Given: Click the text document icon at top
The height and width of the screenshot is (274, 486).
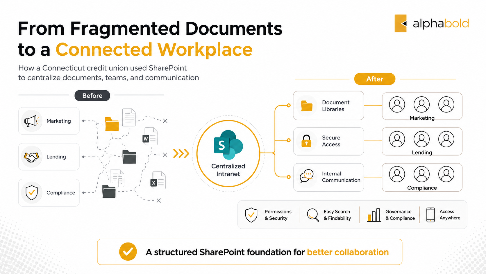Looking at the screenshot, I should coord(129,117).
